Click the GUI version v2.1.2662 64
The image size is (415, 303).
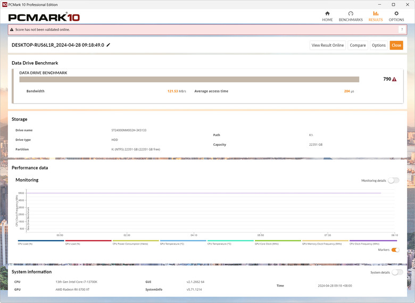click(195, 282)
